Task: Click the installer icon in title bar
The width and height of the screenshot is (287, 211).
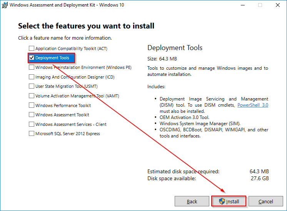Action: [5, 5]
